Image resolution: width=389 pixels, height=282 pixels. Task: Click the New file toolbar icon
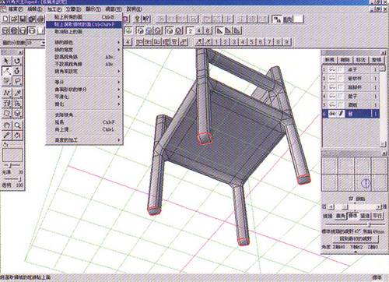pyautogui.click(x=5, y=19)
